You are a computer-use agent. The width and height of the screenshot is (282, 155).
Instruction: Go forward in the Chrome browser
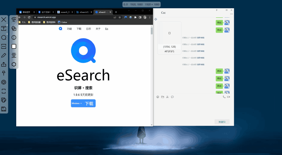[x=24, y=17]
